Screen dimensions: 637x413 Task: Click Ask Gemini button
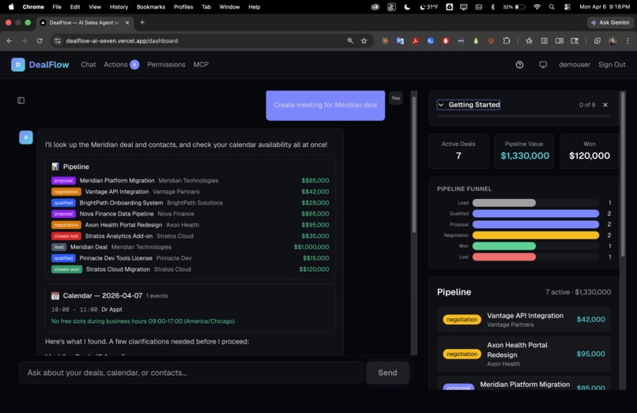coord(610,23)
